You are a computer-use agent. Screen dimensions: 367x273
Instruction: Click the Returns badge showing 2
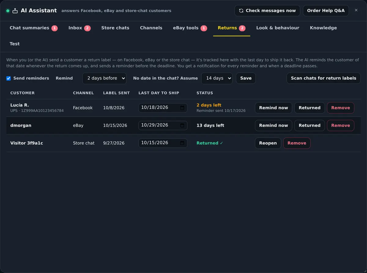242,28
